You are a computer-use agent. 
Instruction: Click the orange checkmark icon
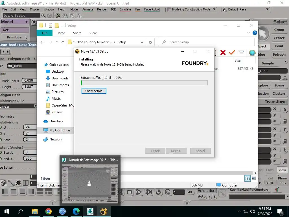(232, 53)
